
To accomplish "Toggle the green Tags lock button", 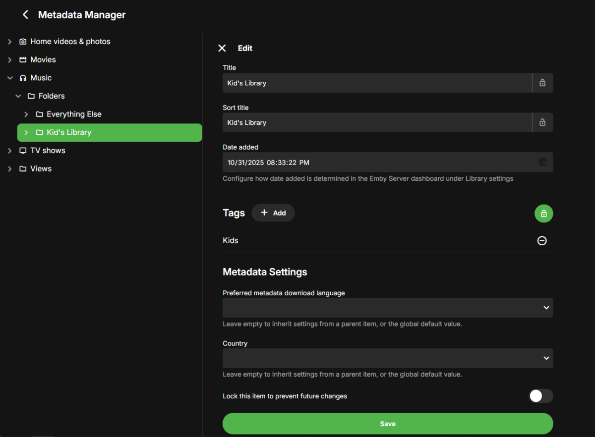I will [543, 214].
